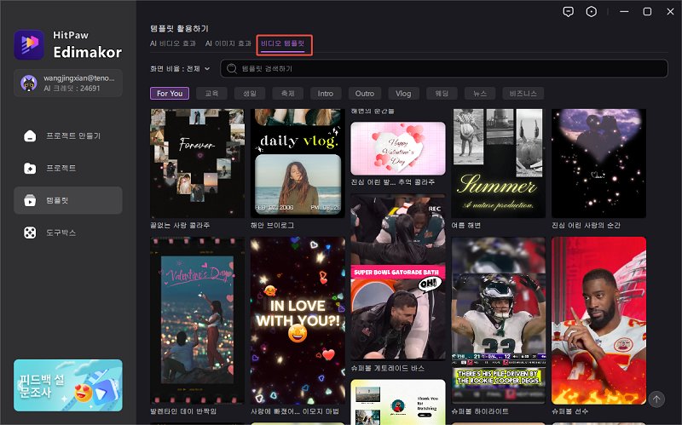Screen dimensions: 682x425
Task: Open the Happy Valentine's Day template thumbnail
Action: click(x=398, y=148)
